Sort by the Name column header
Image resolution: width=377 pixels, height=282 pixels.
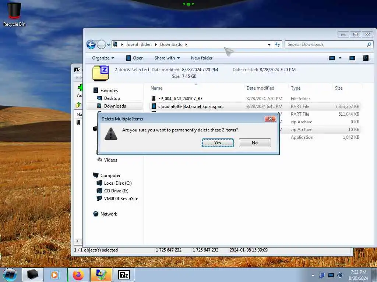click(156, 88)
